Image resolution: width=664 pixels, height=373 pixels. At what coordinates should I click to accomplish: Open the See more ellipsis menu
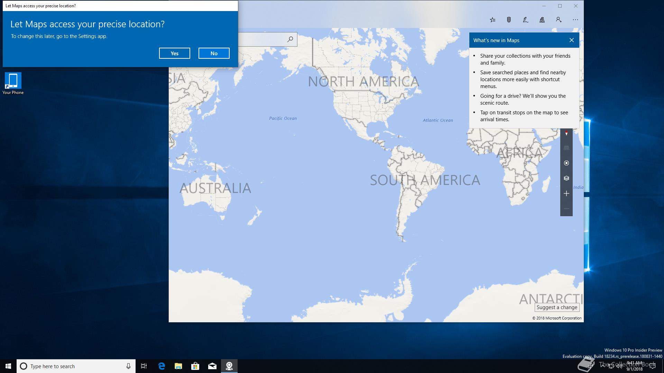[575, 20]
